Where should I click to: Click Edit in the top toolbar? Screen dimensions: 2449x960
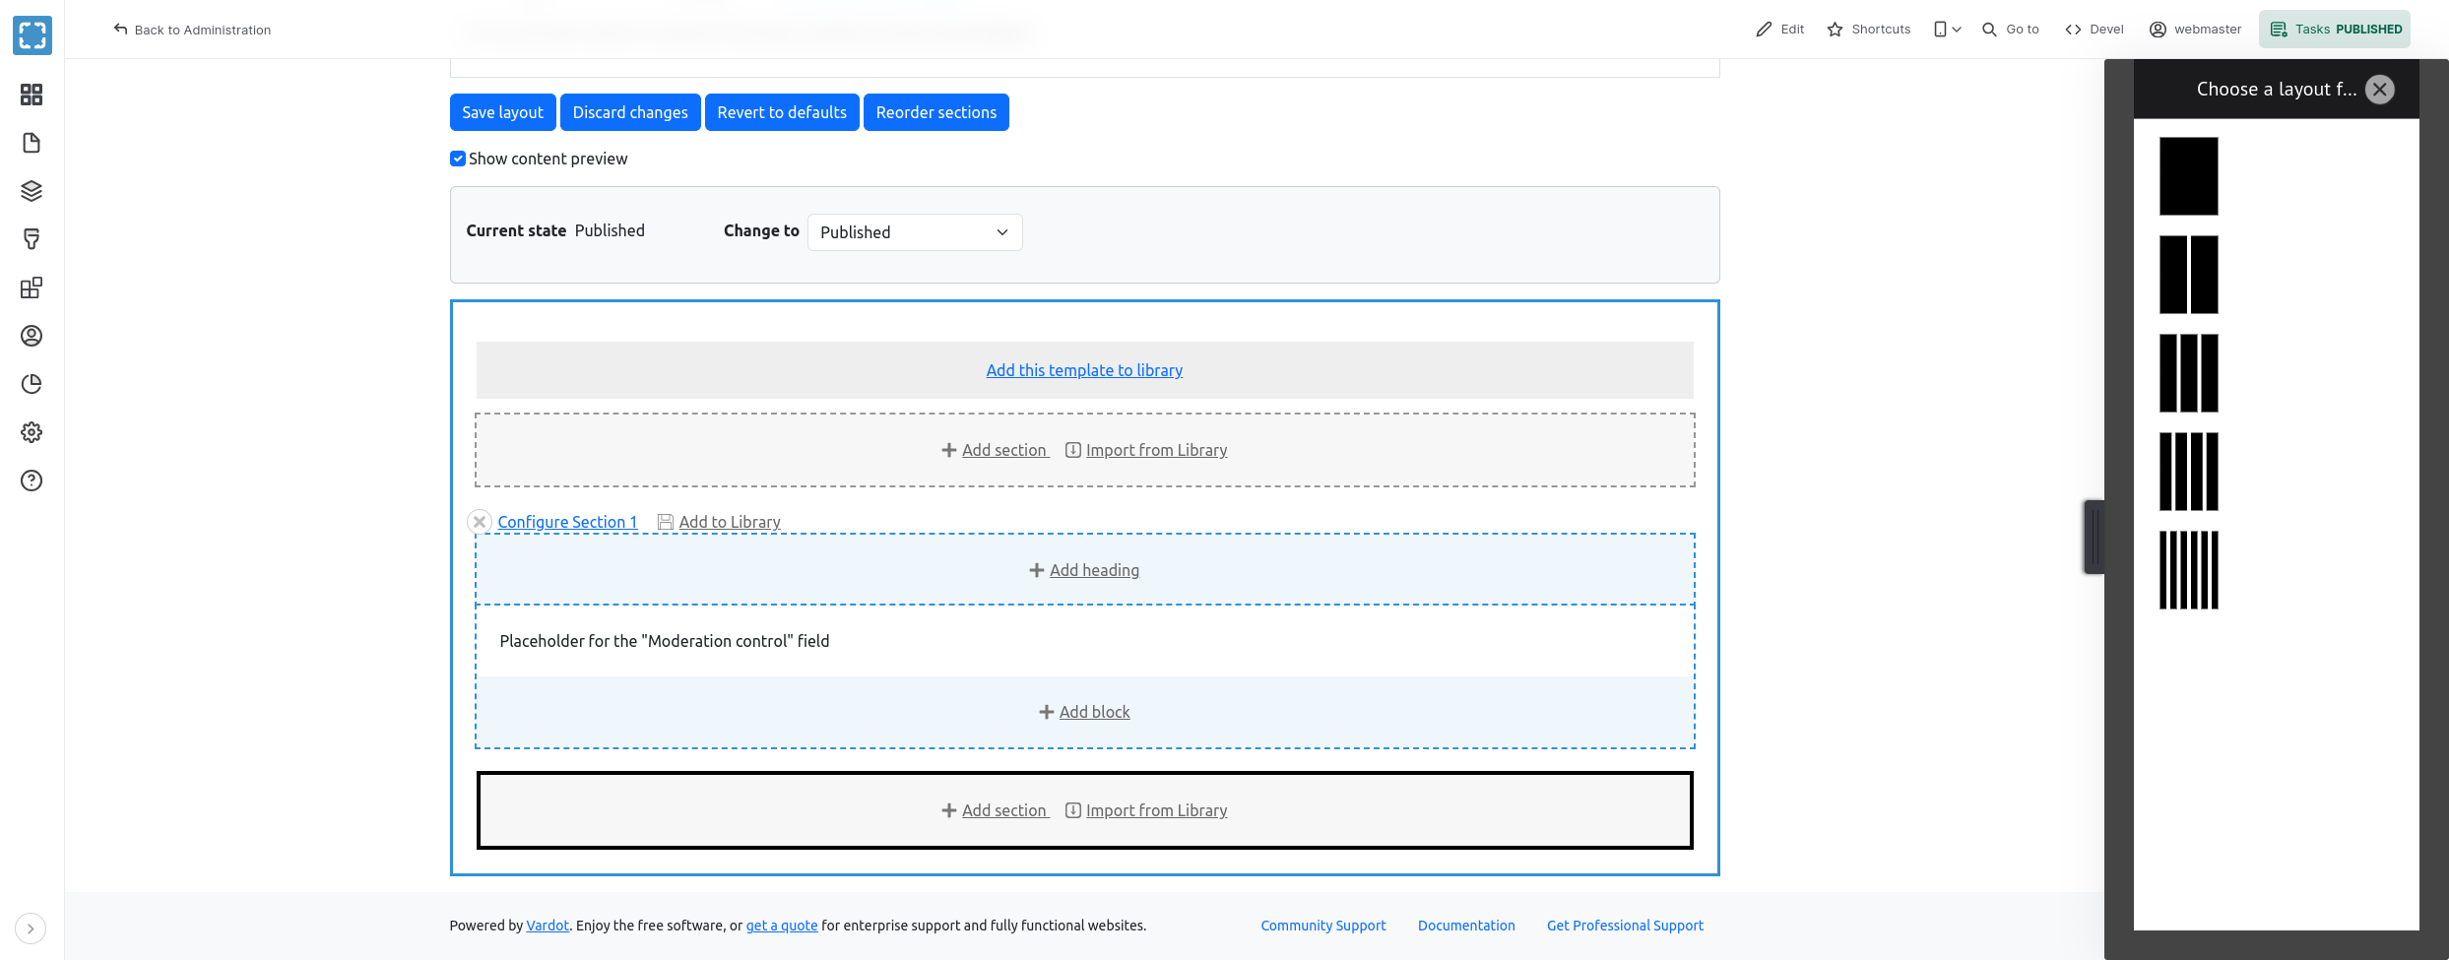(1780, 30)
